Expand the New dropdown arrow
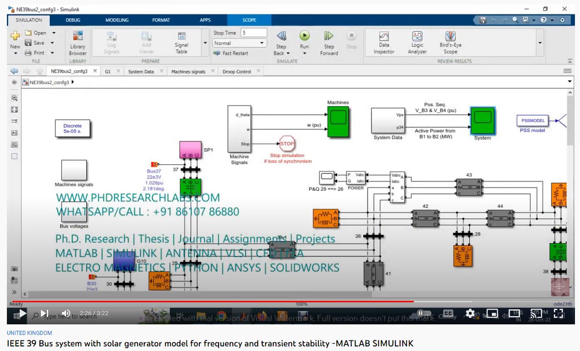This screenshot has height=351, width=580. (x=15, y=53)
